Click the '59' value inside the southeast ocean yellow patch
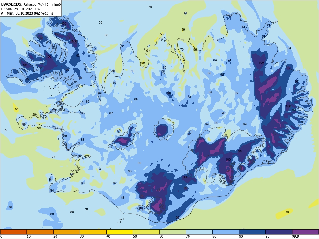The width and height of the screenshot is (319, 239). point(287,212)
